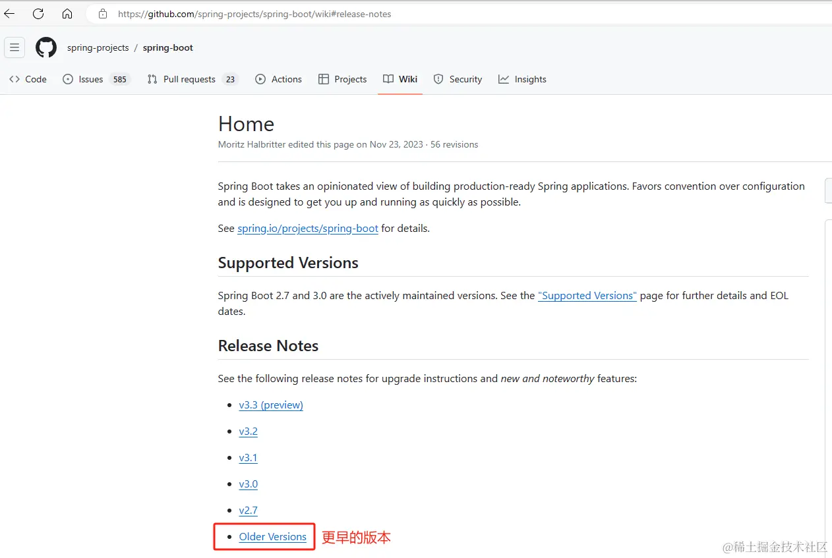Go back with the browser back arrow
The height and width of the screenshot is (558, 832).
click(x=9, y=13)
